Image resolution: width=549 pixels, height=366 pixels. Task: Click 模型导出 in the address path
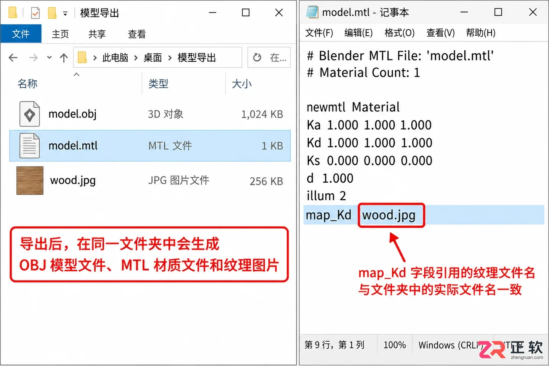(x=197, y=58)
